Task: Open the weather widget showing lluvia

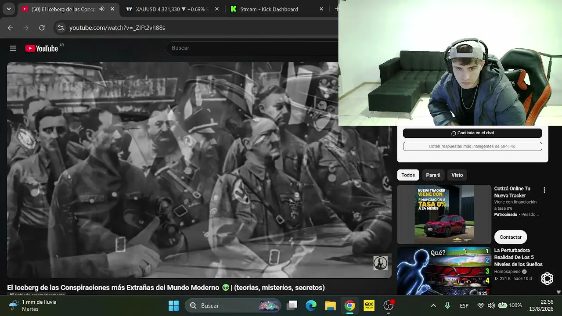Action: click(x=33, y=305)
